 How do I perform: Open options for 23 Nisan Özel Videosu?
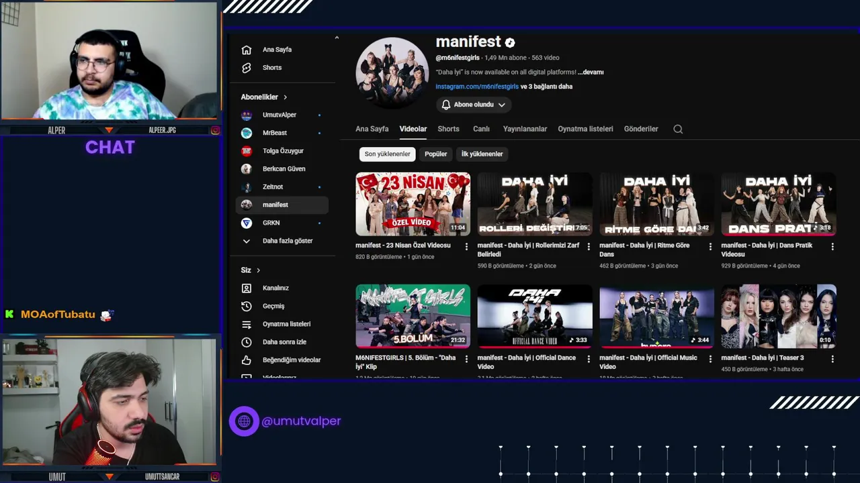click(466, 247)
